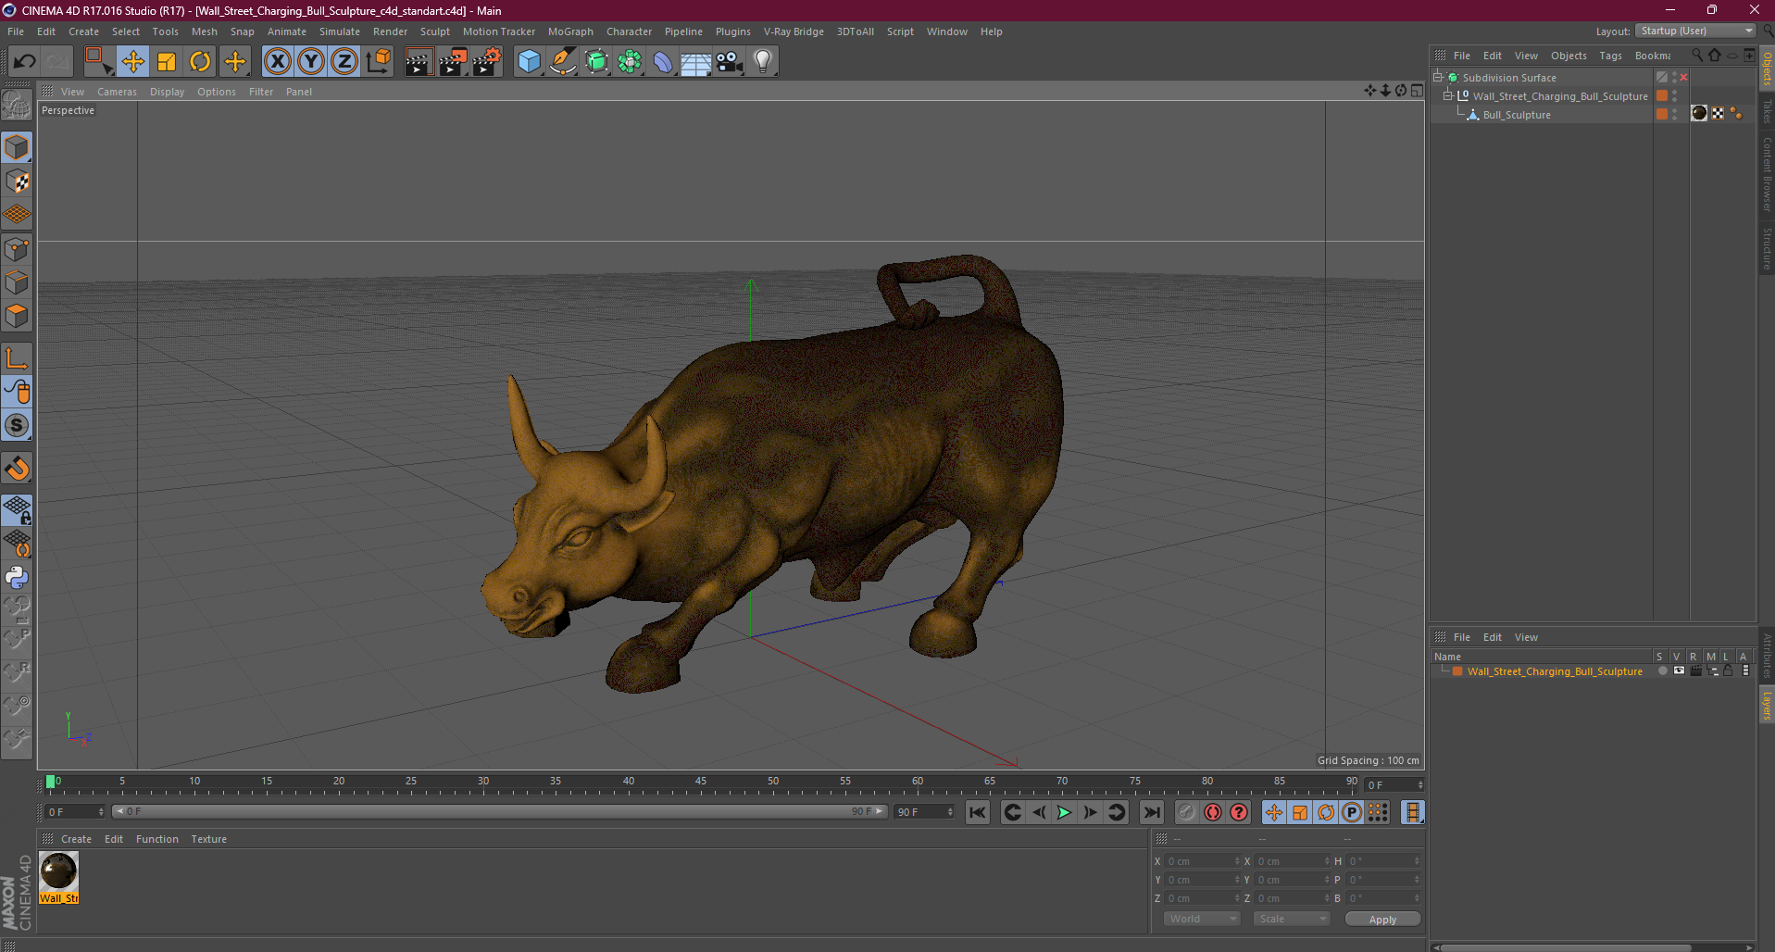Open the Sculpt menu

[434, 31]
